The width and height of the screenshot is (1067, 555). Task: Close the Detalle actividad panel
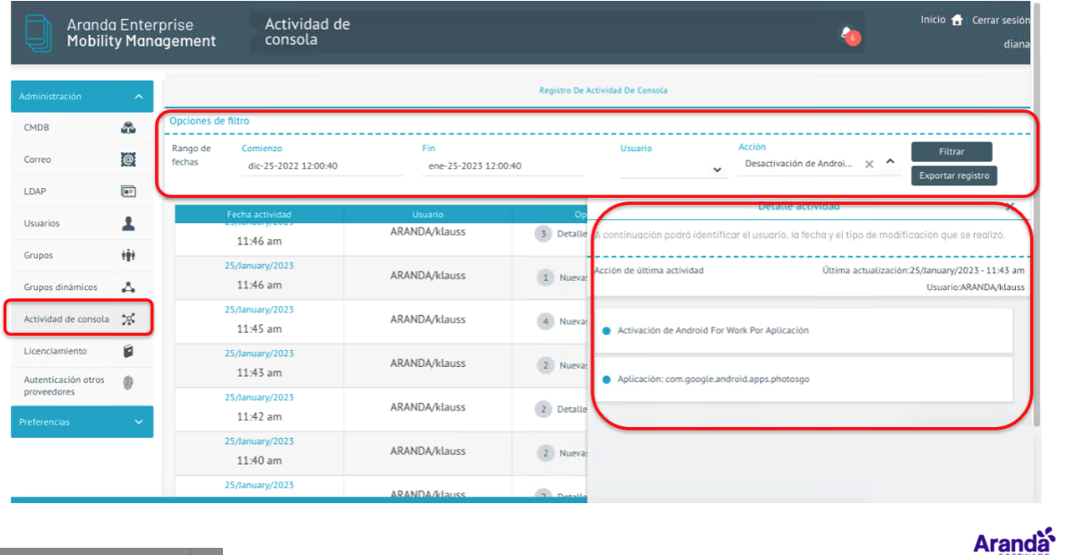coord(1009,205)
